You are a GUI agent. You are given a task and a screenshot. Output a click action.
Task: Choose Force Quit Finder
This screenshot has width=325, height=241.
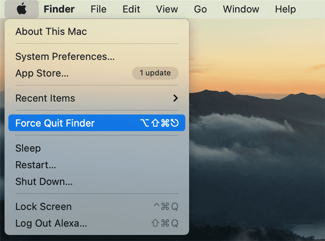(97, 123)
